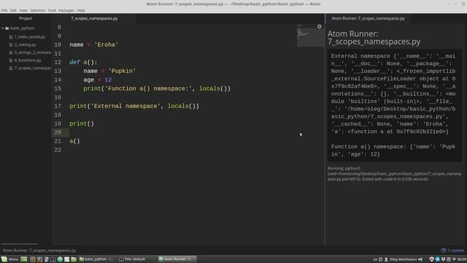Click the network wifi tray icon

tap(454, 259)
